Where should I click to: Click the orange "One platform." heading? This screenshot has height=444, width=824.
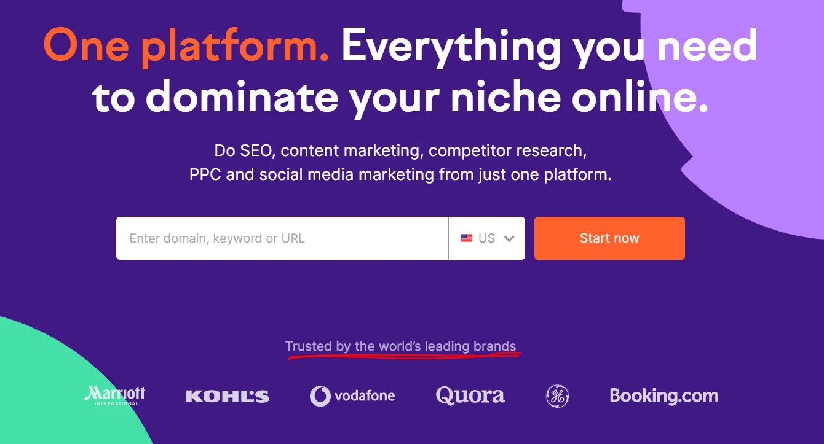tap(186, 46)
